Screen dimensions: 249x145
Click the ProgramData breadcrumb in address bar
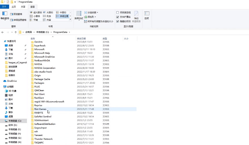tap(60, 32)
